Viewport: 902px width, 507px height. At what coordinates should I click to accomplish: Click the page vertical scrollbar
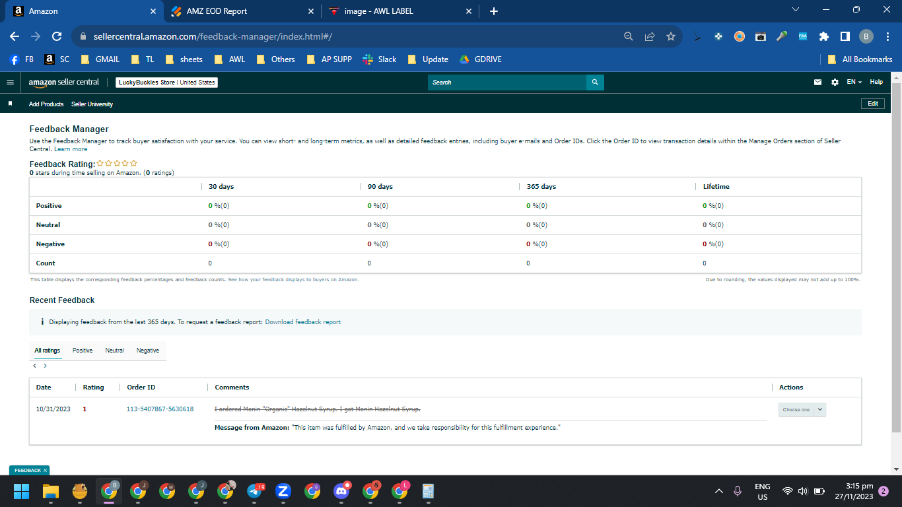896,257
